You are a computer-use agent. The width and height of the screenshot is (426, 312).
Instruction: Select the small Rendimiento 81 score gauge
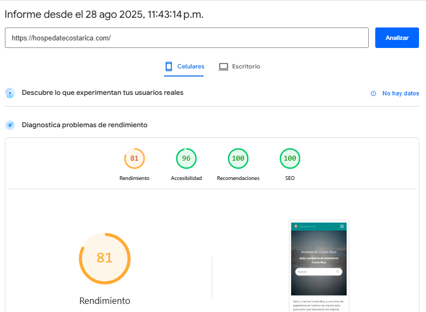tap(134, 158)
